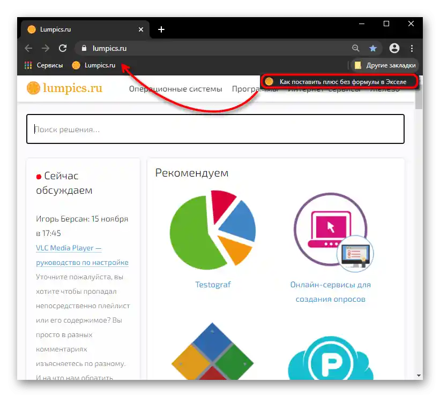
Task: Click the colored diamond tiles thumbnail
Action: [212, 352]
